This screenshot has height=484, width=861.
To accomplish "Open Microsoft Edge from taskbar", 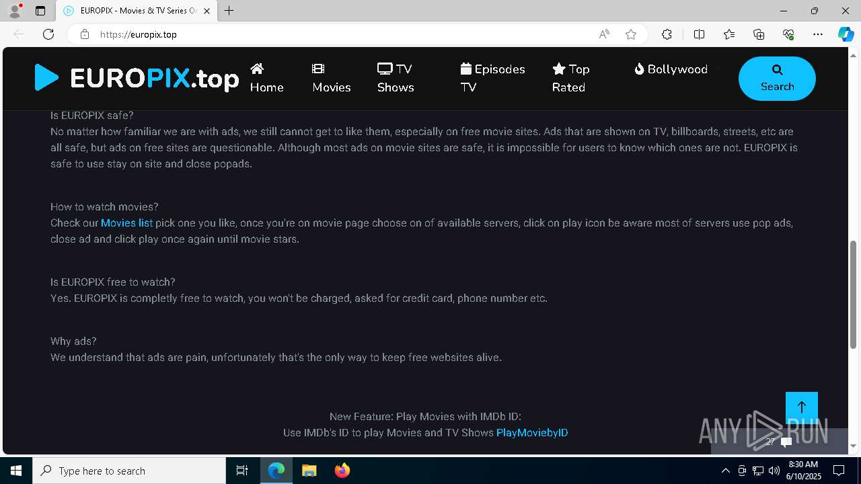I will click(276, 471).
